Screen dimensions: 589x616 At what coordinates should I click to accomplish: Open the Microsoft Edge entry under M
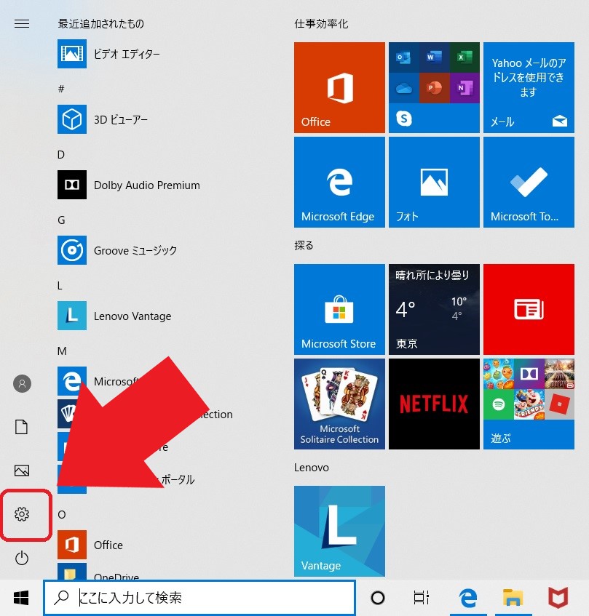[98, 381]
